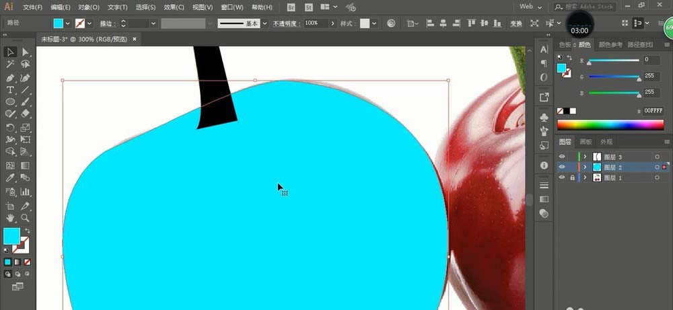Select the Artboard tool
Image resolution: width=673 pixels, height=310 pixels.
(11, 206)
